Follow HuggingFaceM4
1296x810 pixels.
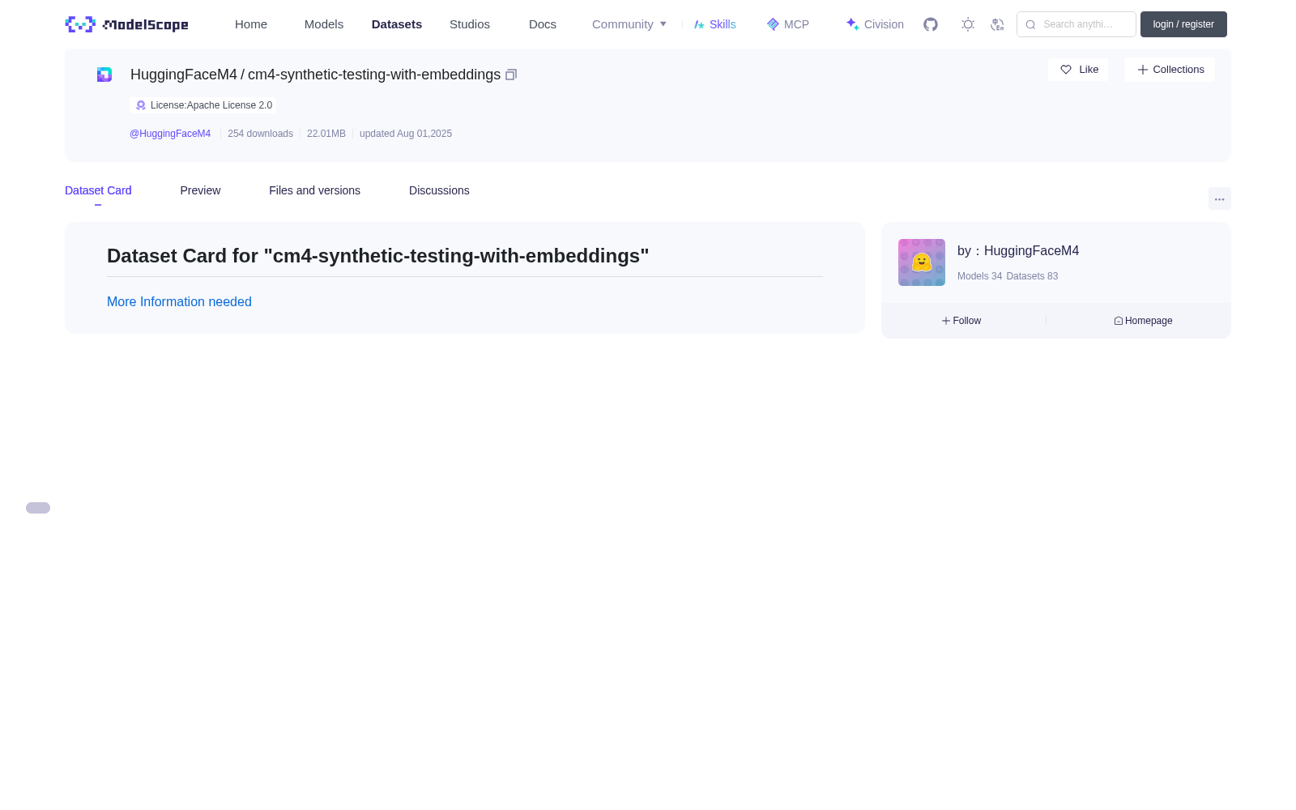pyautogui.click(x=961, y=321)
